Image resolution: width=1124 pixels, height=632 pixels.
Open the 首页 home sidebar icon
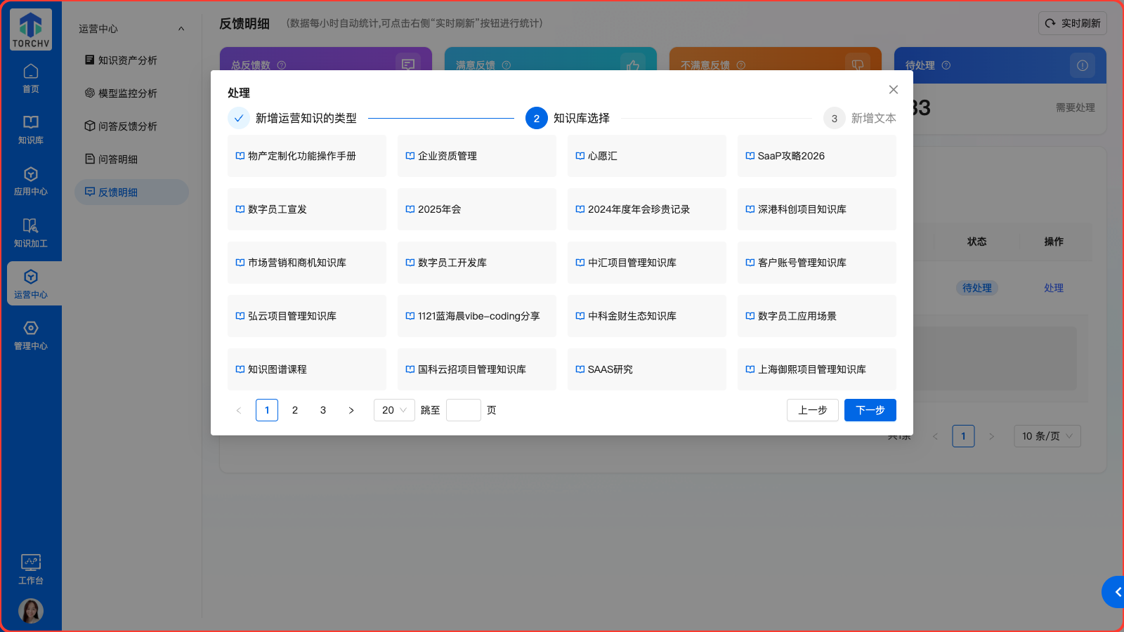(31, 78)
